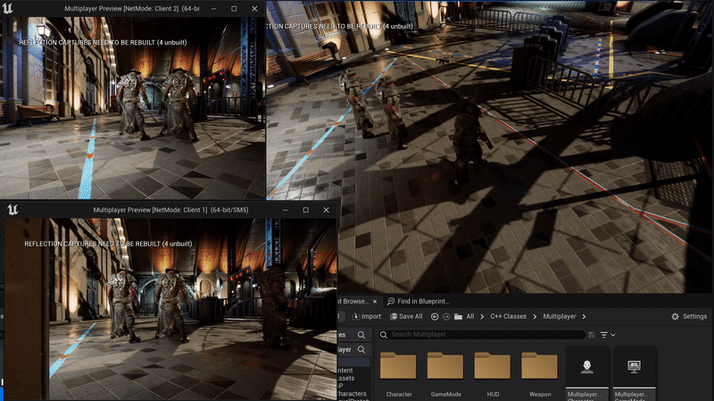Click the search magnifier in Search Multiplayer
The image size is (714, 401).
[384, 335]
